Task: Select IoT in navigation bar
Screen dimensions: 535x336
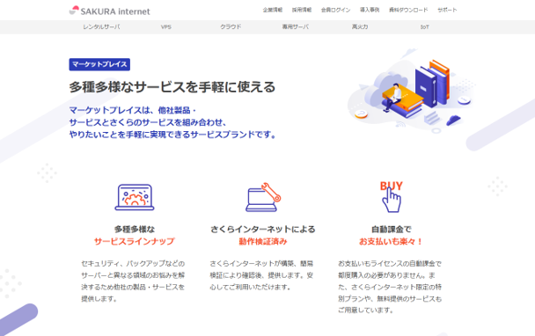Action: tap(424, 27)
